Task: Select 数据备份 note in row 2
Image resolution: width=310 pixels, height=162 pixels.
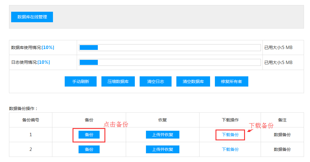Action: click(282, 149)
